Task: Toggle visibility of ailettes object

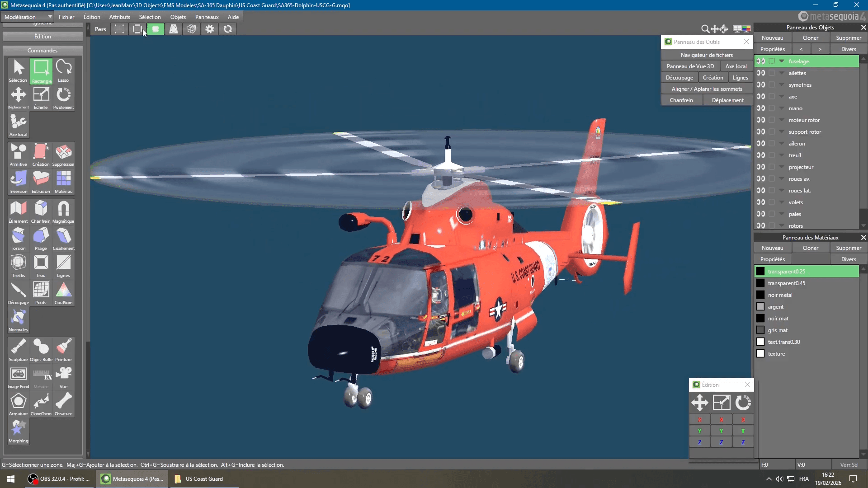Action: click(x=761, y=73)
